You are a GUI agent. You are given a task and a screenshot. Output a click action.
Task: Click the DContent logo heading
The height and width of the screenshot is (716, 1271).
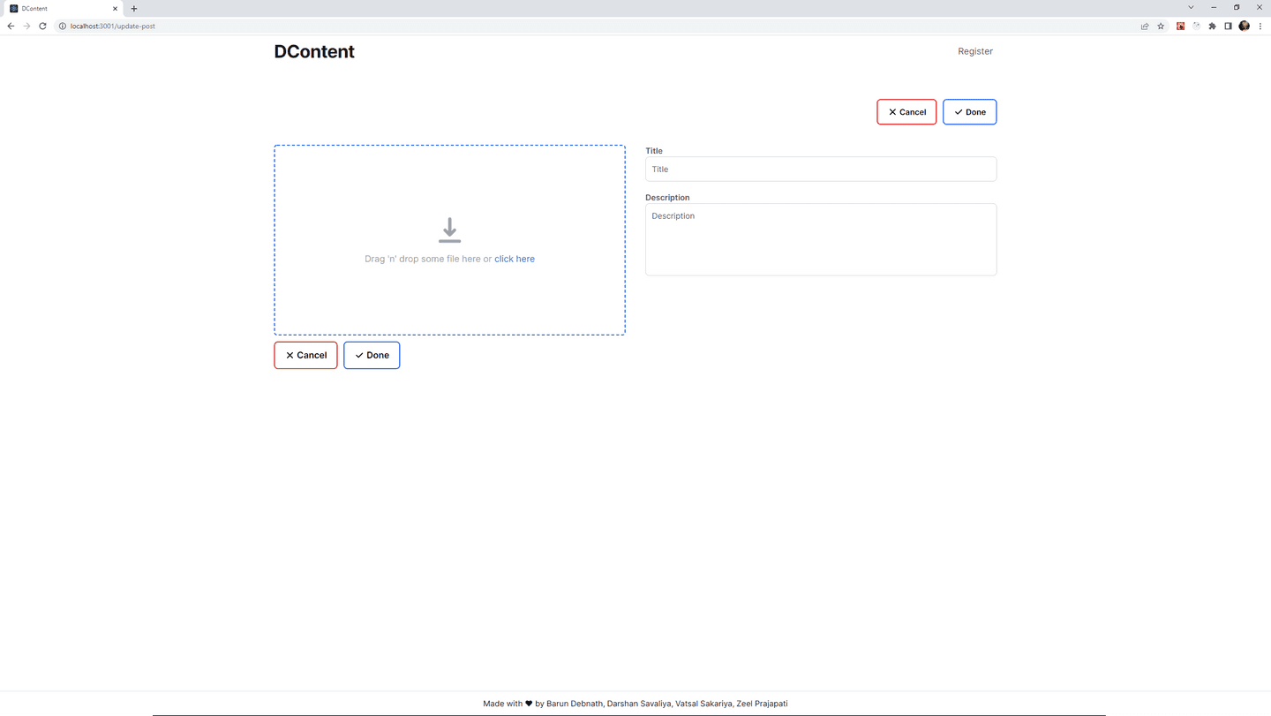tap(314, 51)
